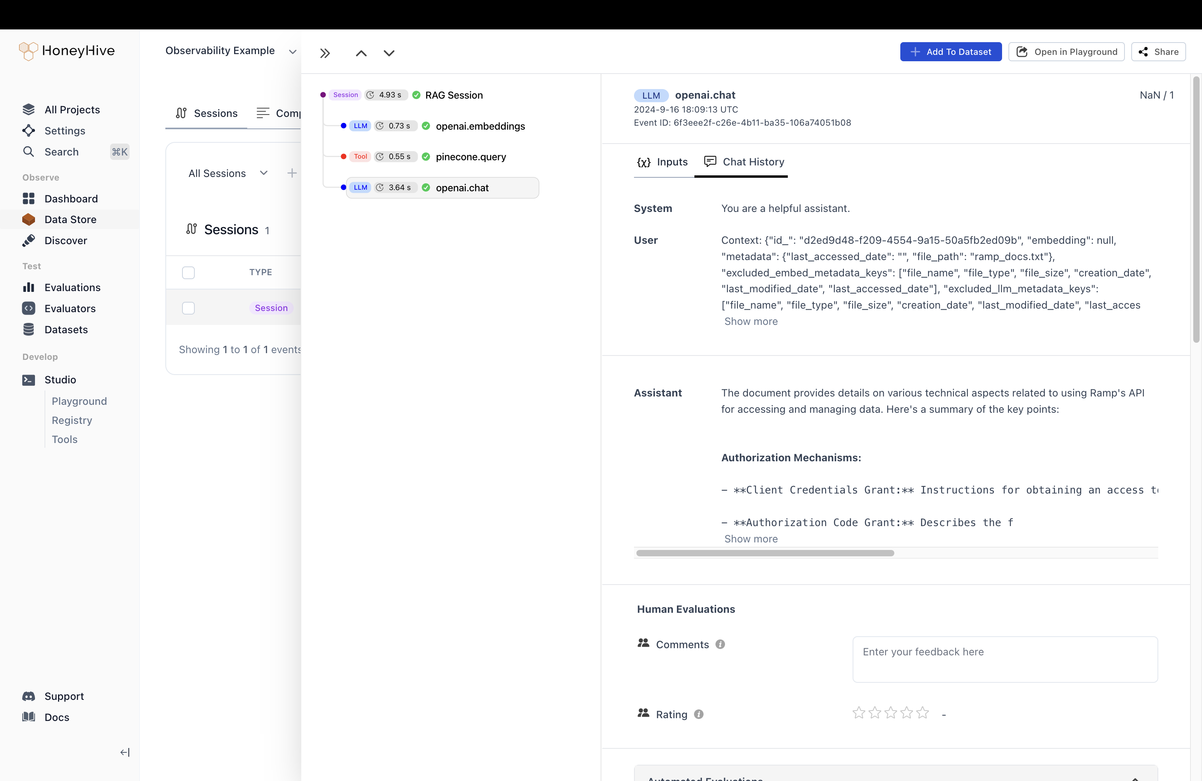This screenshot has width=1202, height=781.
Task: Set rating to five stars
Action: pyautogui.click(x=922, y=713)
